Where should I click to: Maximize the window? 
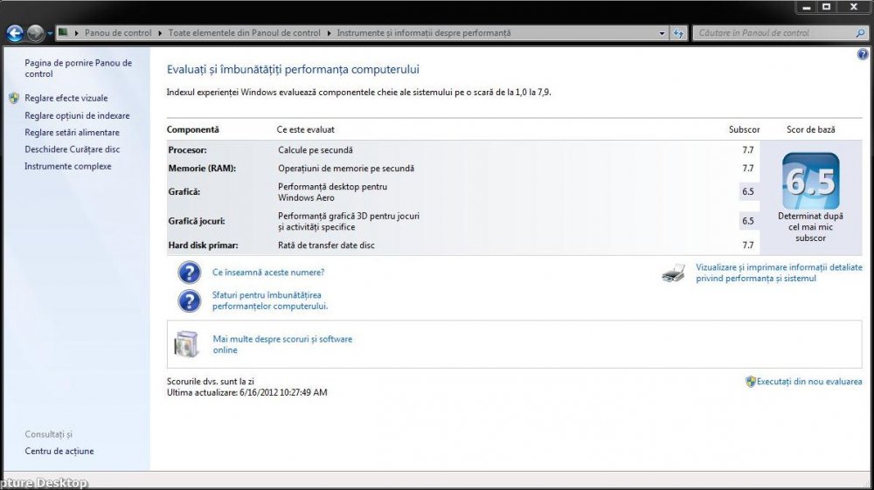827,7
